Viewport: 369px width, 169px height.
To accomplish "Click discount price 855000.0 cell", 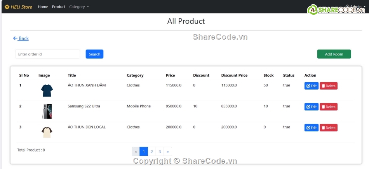I will click(x=229, y=106).
